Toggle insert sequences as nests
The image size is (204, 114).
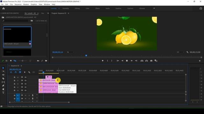[11, 72]
